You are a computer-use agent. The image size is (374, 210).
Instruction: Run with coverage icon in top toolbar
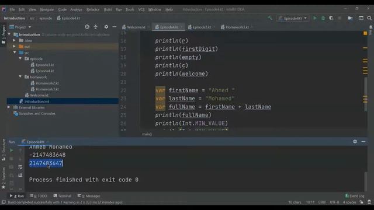point(331,18)
